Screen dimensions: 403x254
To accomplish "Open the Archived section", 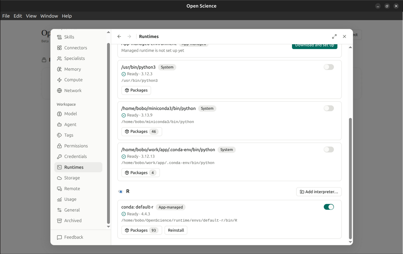I will pyautogui.click(x=78, y=221).
